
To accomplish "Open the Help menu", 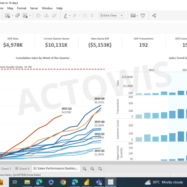I will (59, 8).
